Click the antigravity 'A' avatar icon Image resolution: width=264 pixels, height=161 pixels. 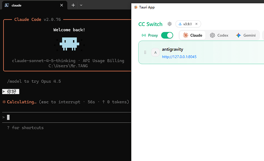click(x=155, y=52)
